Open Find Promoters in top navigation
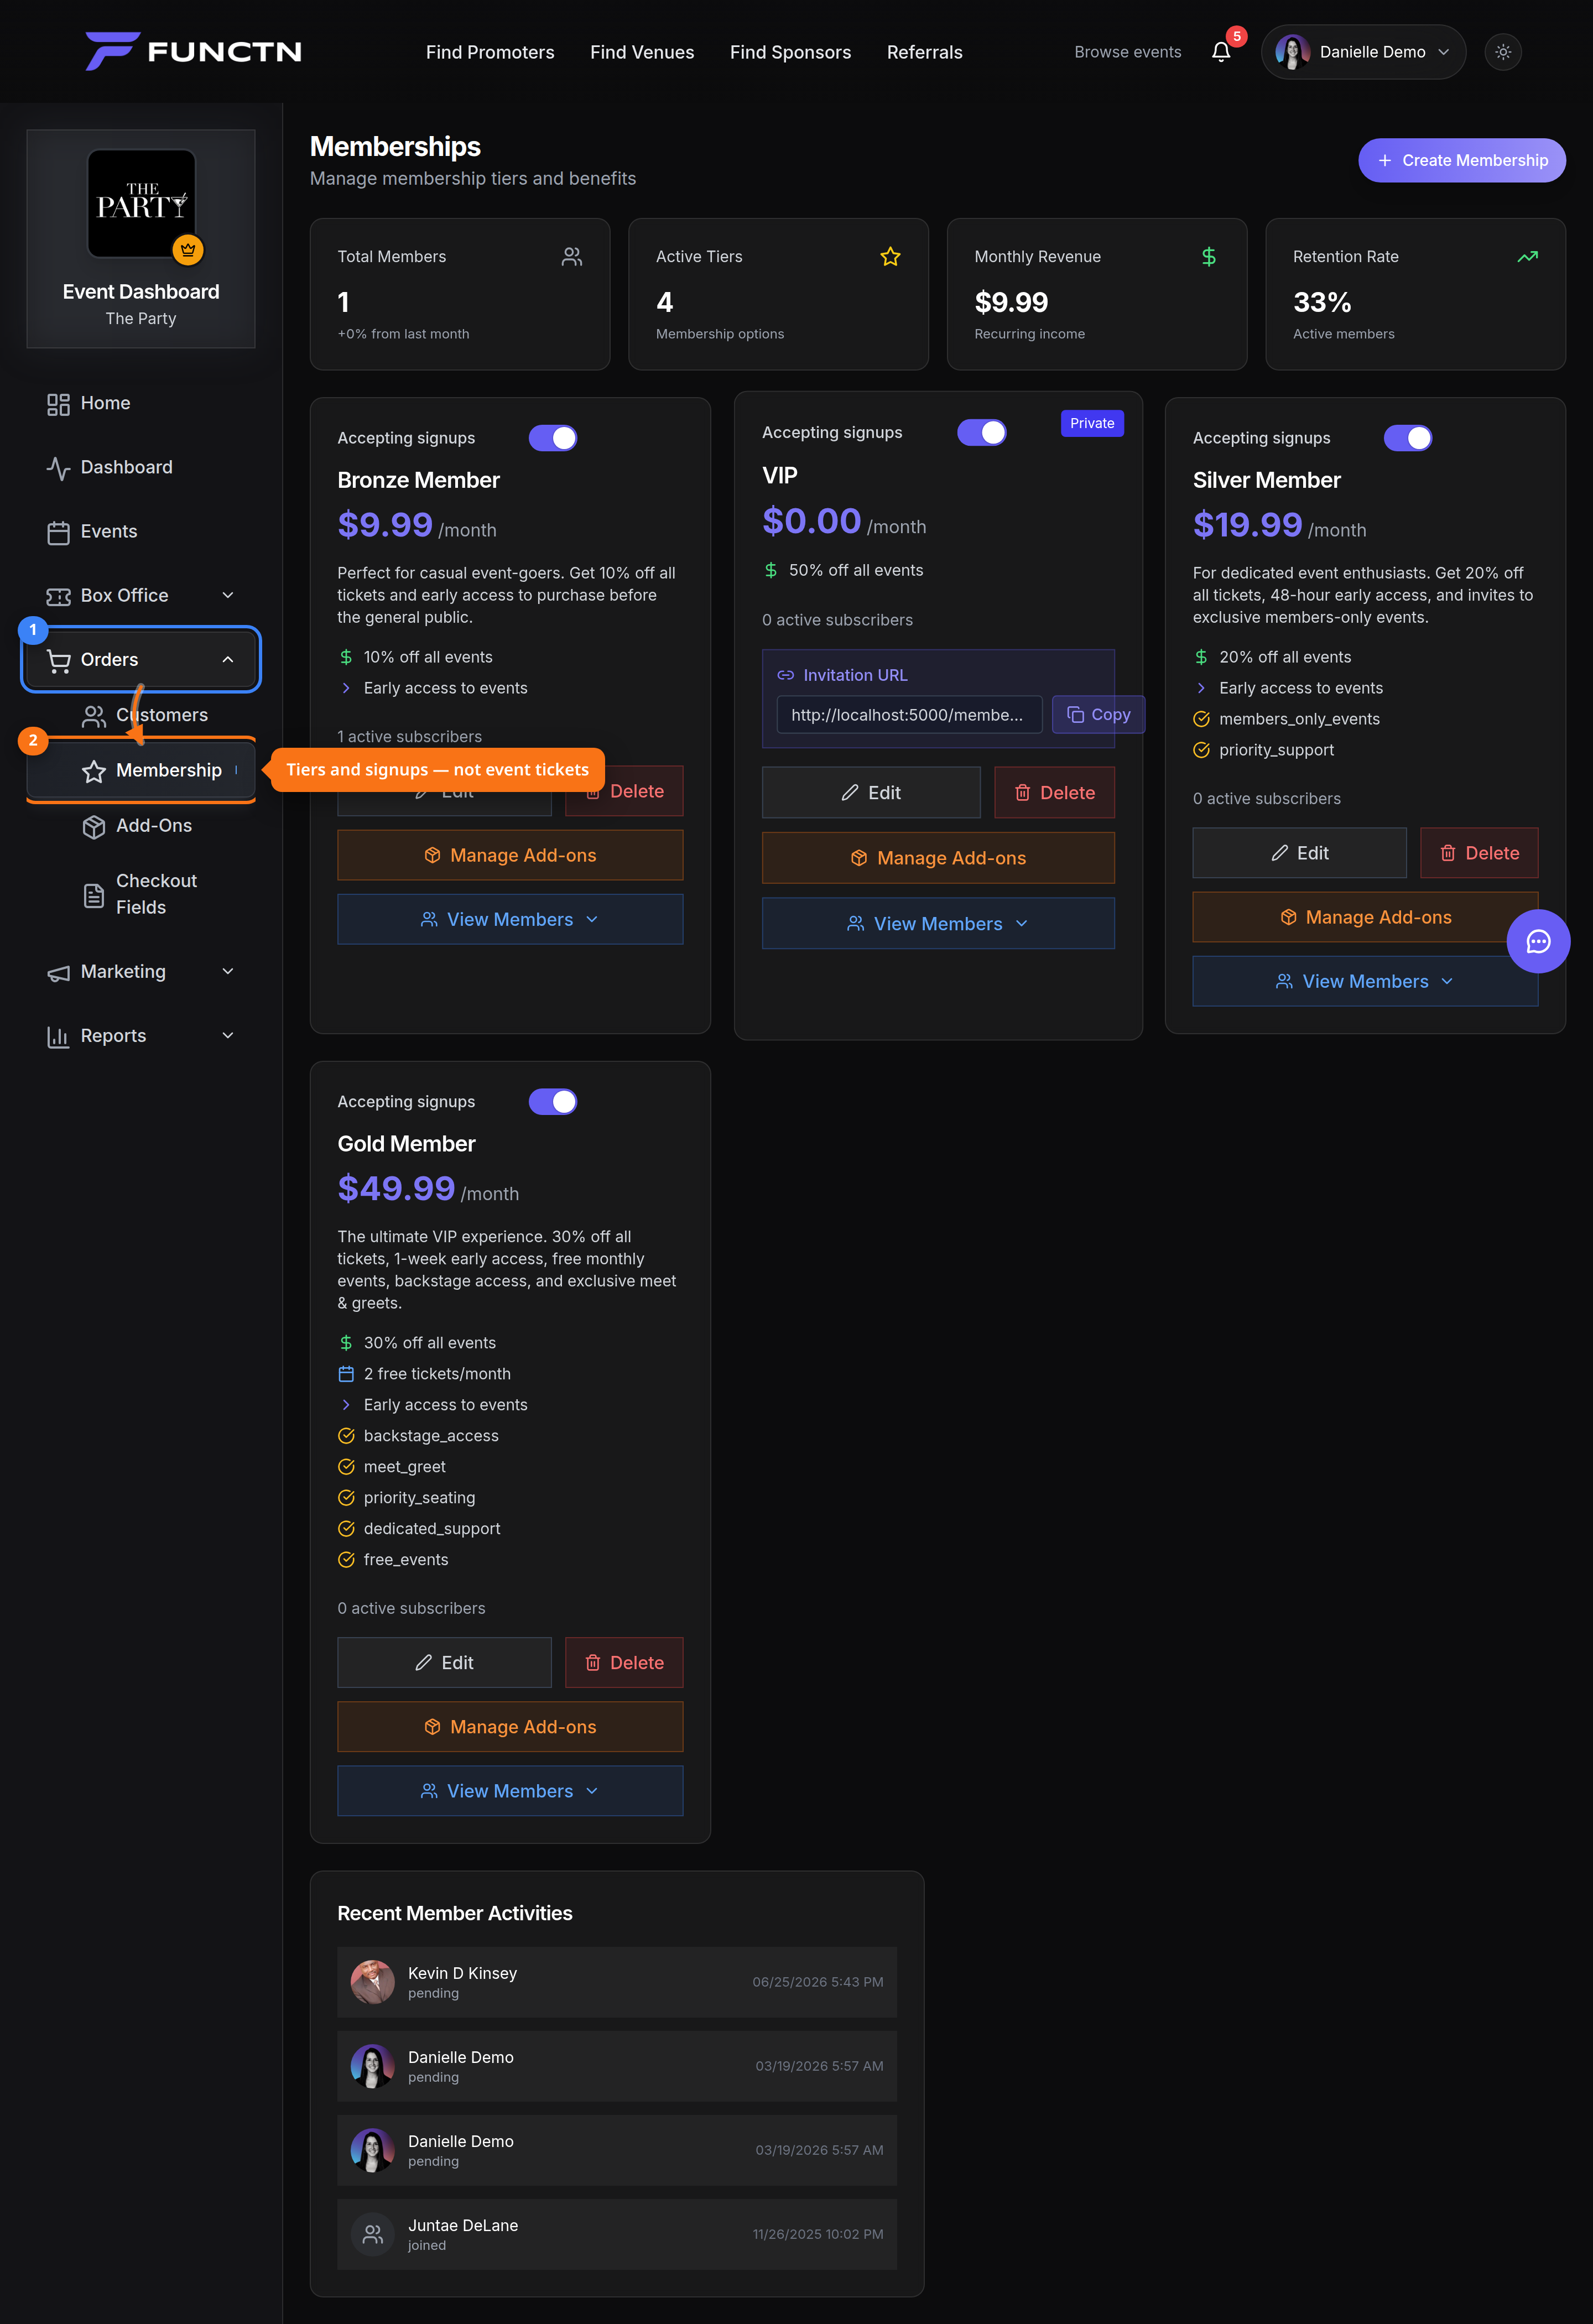1593x2324 pixels. click(x=490, y=52)
